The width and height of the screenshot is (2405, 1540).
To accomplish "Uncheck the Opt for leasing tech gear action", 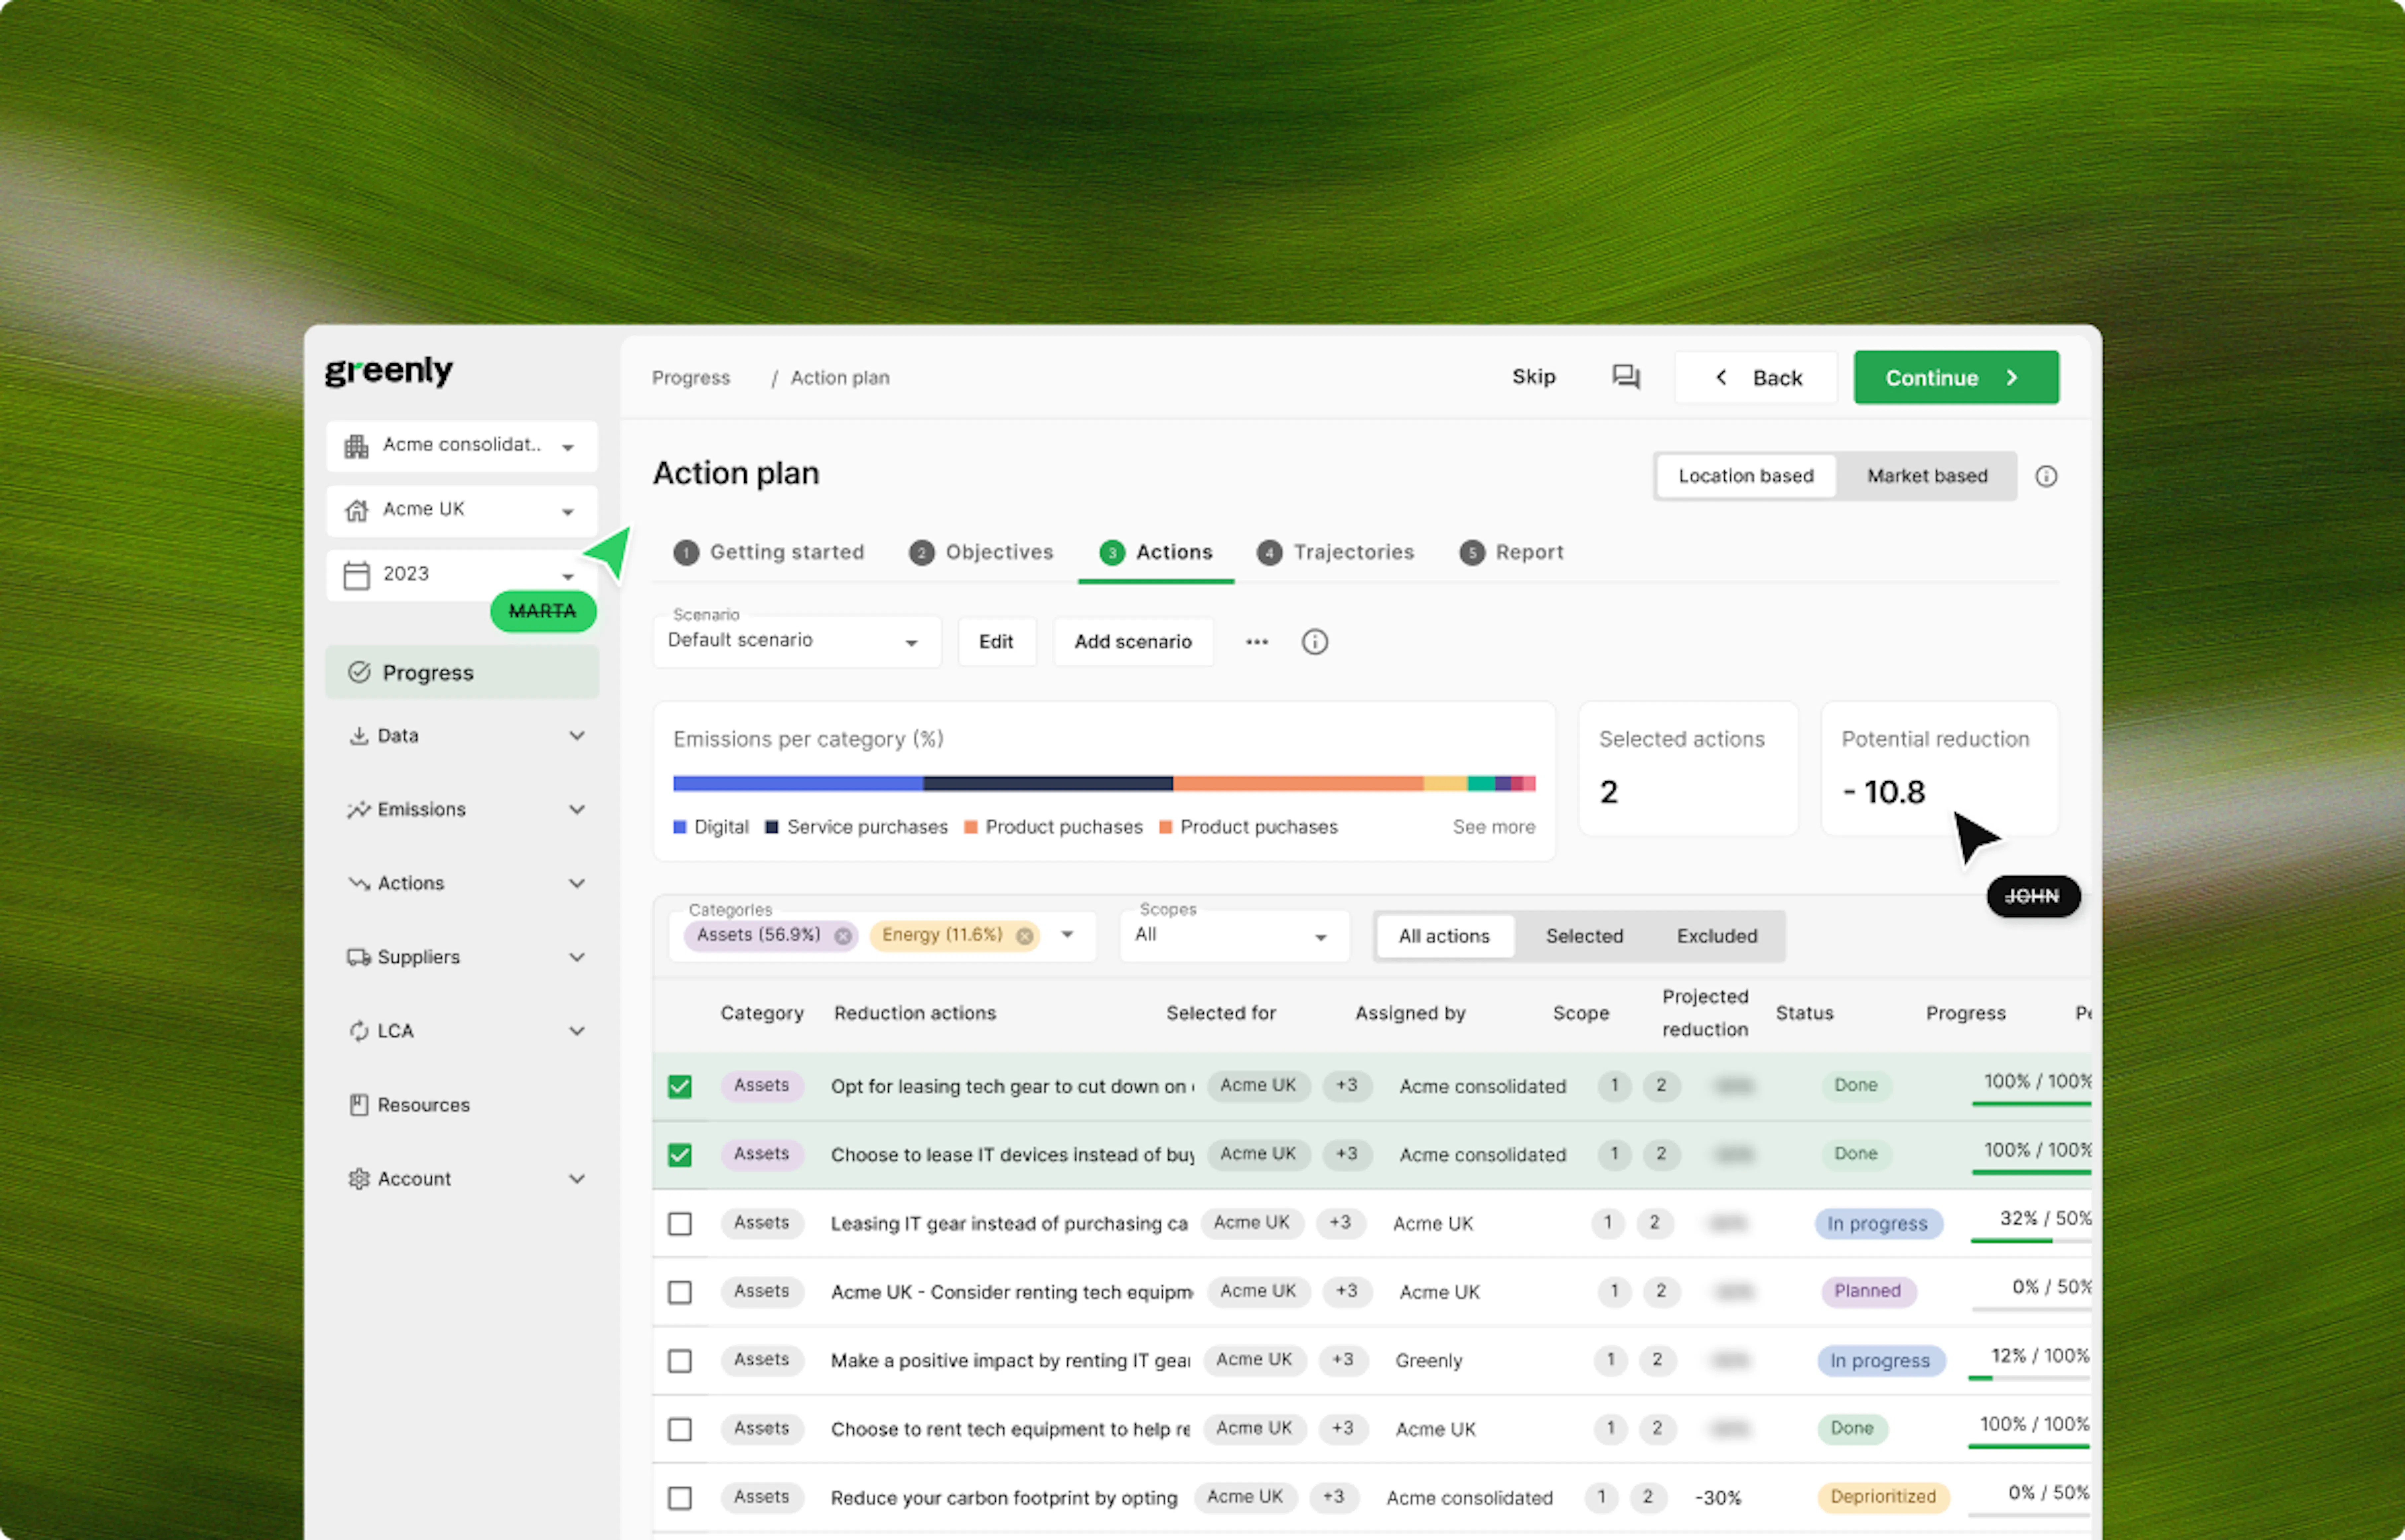I will [680, 1086].
